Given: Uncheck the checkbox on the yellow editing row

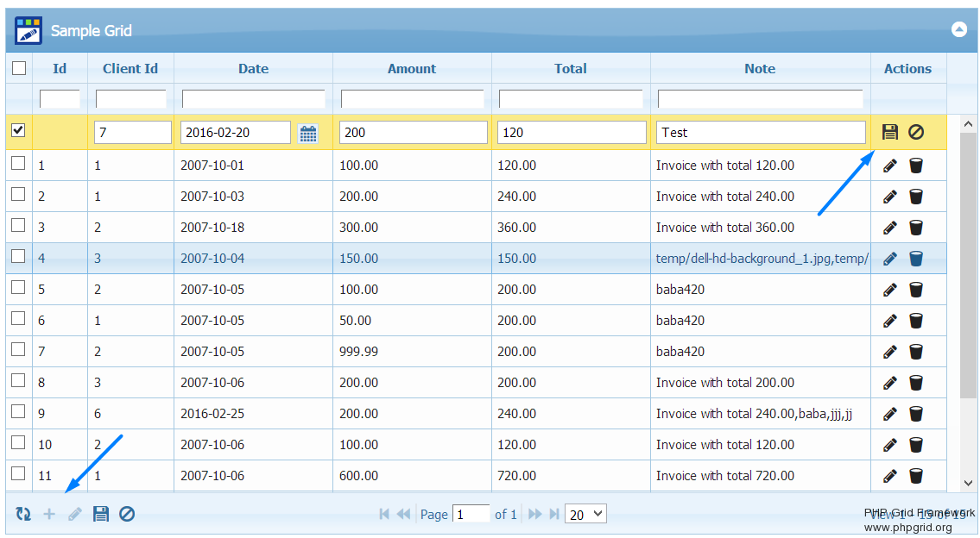Looking at the screenshot, I should pos(18,130).
